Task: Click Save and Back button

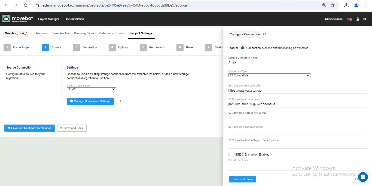Action: coord(72,128)
